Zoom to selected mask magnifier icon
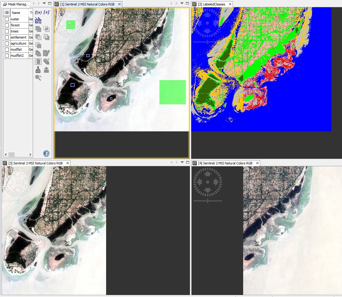The width and height of the screenshot is (342, 297). (38, 77)
